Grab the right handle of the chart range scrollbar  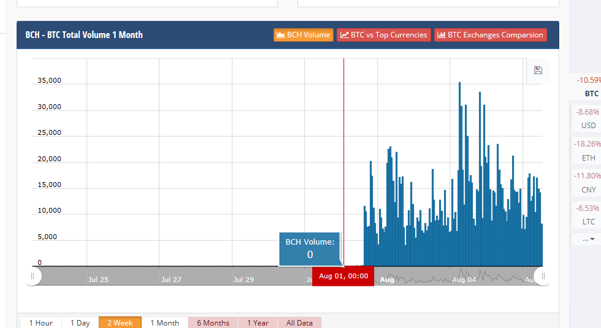pyautogui.click(x=542, y=276)
